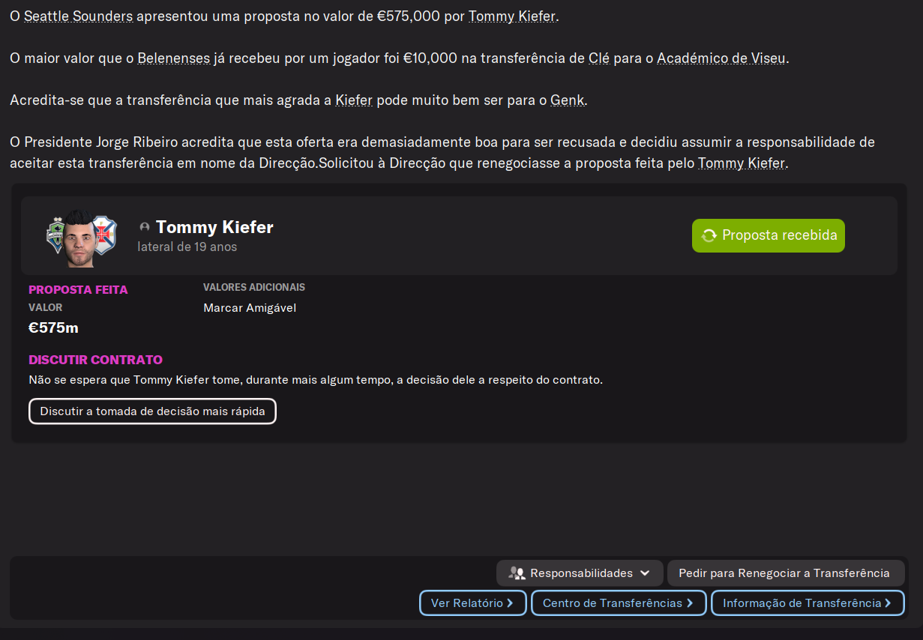This screenshot has height=640, width=923.
Task: Open the Tommy Kiefer name in the card header
Action: pyautogui.click(x=214, y=227)
